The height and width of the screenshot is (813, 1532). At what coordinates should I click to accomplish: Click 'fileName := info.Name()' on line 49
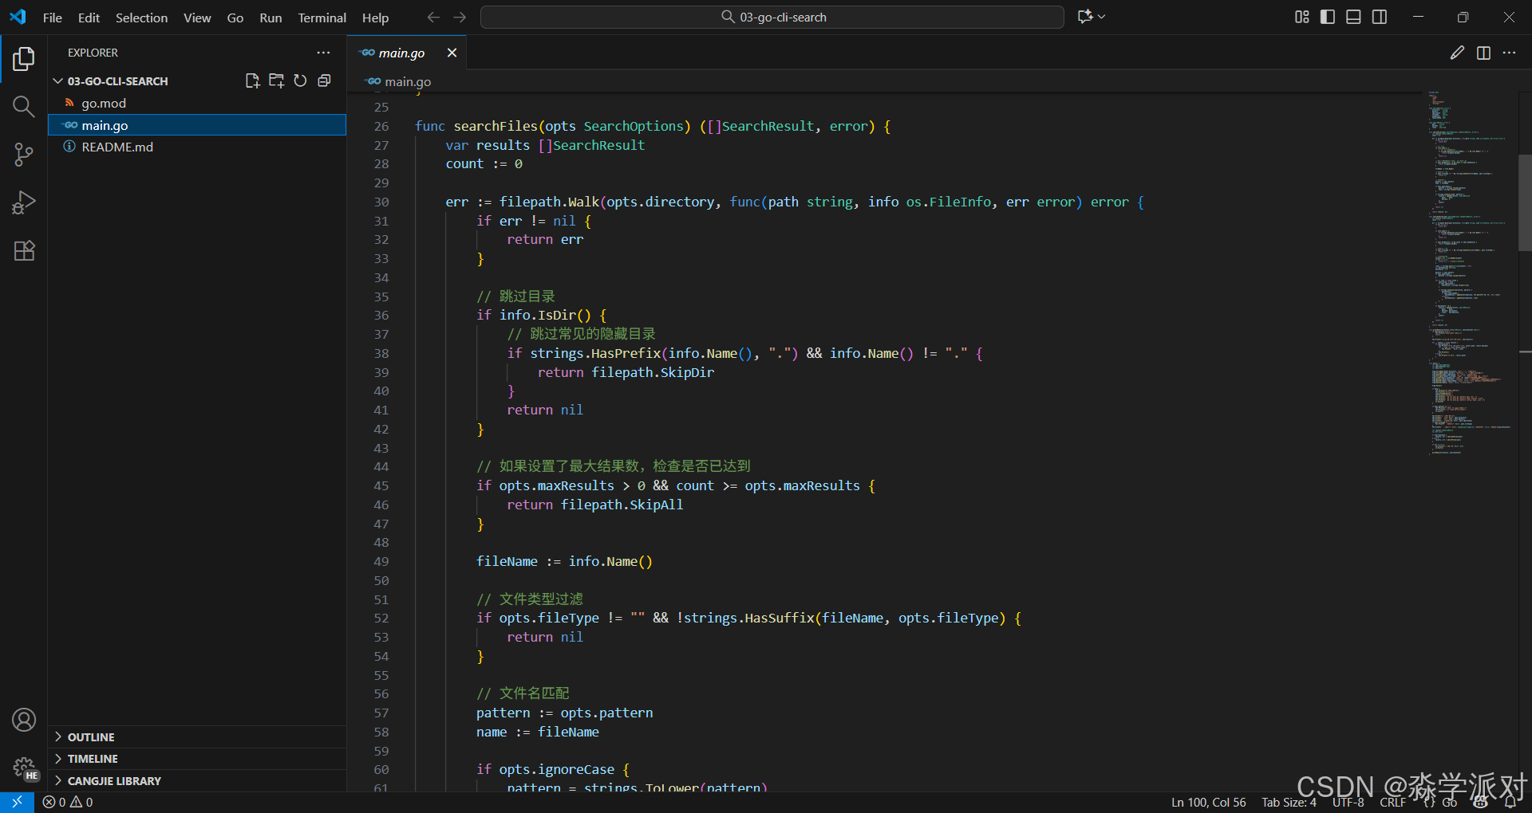tap(564, 561)
